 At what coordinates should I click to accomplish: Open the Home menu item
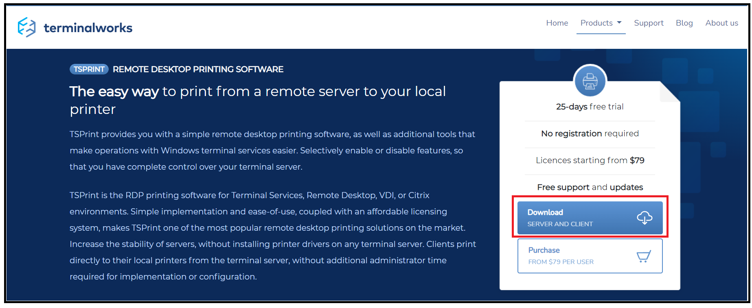coord(557,23)
